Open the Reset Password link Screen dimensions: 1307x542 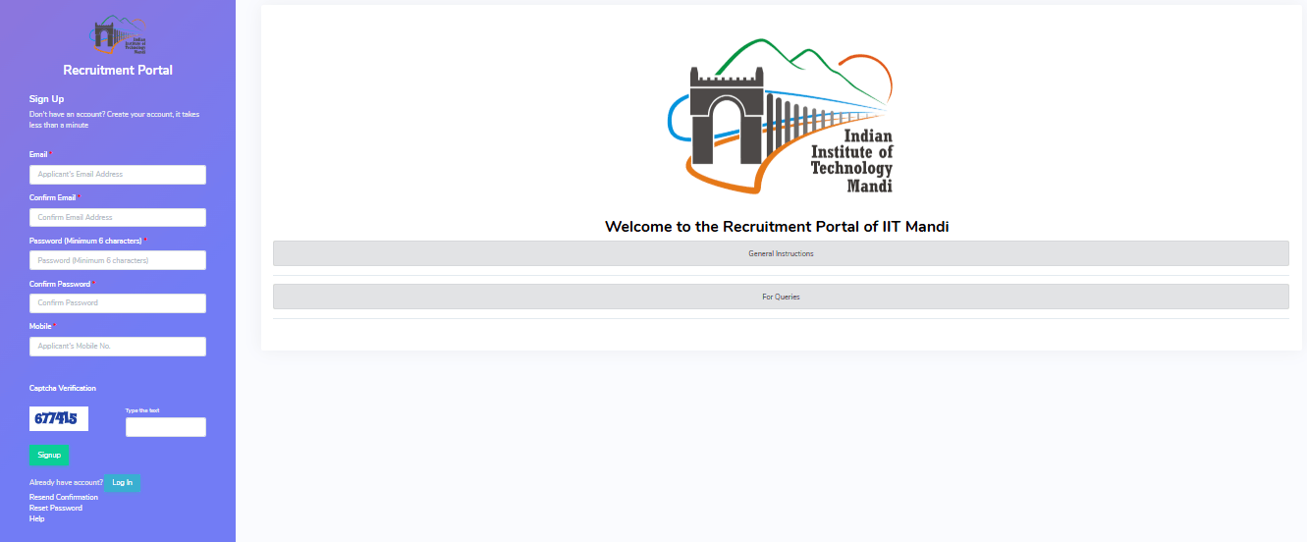(56, 508)
